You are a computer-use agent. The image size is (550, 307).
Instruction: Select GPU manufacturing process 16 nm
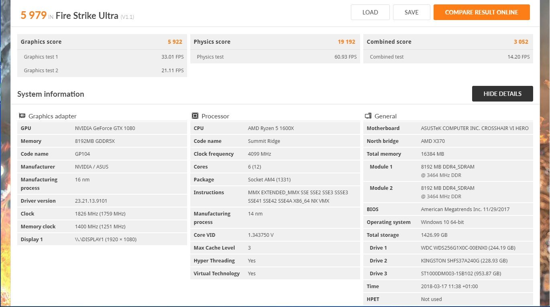pos(82,180)
